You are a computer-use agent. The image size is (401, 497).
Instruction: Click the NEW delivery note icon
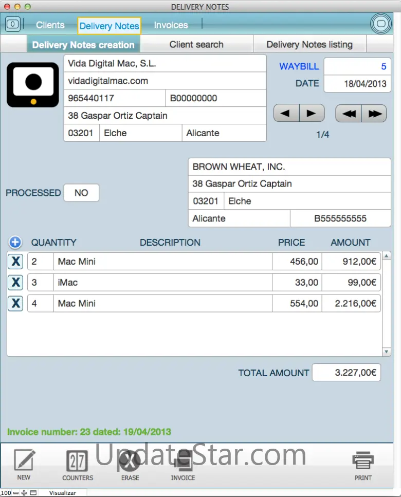click(x=24, y=460)
